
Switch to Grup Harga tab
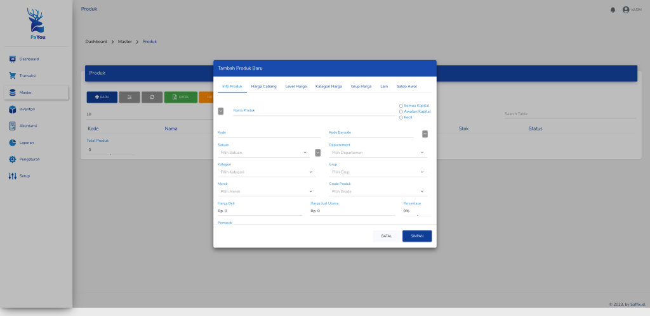tap(361, 87)
